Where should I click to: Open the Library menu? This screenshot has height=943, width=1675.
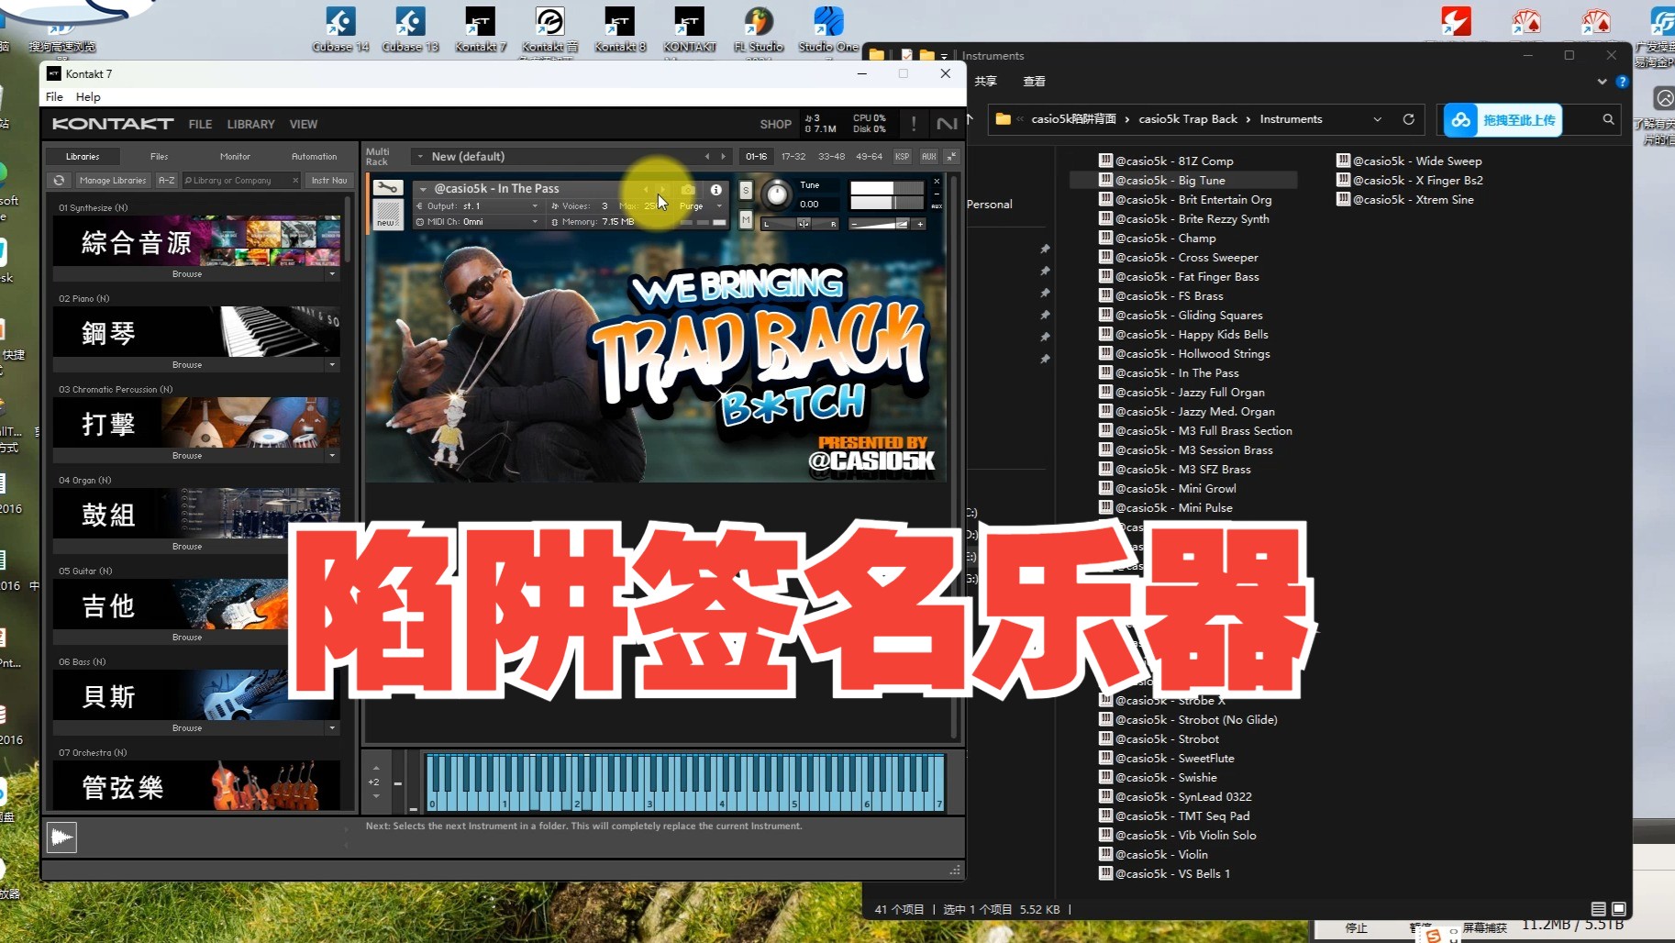(250, 124)
